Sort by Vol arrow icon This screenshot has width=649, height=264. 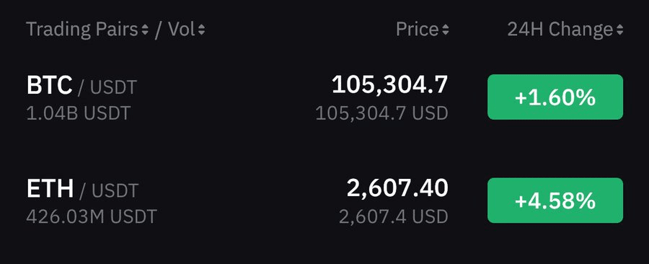click(x=201, y=30)
